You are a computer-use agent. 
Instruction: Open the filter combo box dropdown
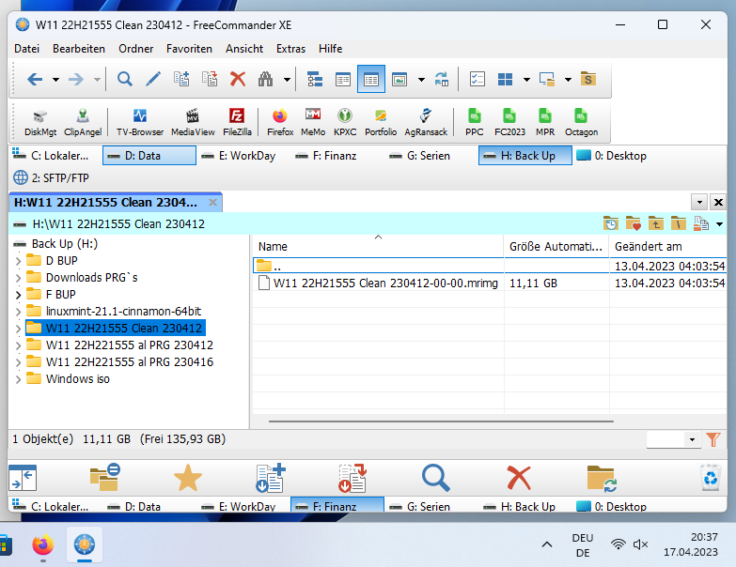(x=692, y=439)
